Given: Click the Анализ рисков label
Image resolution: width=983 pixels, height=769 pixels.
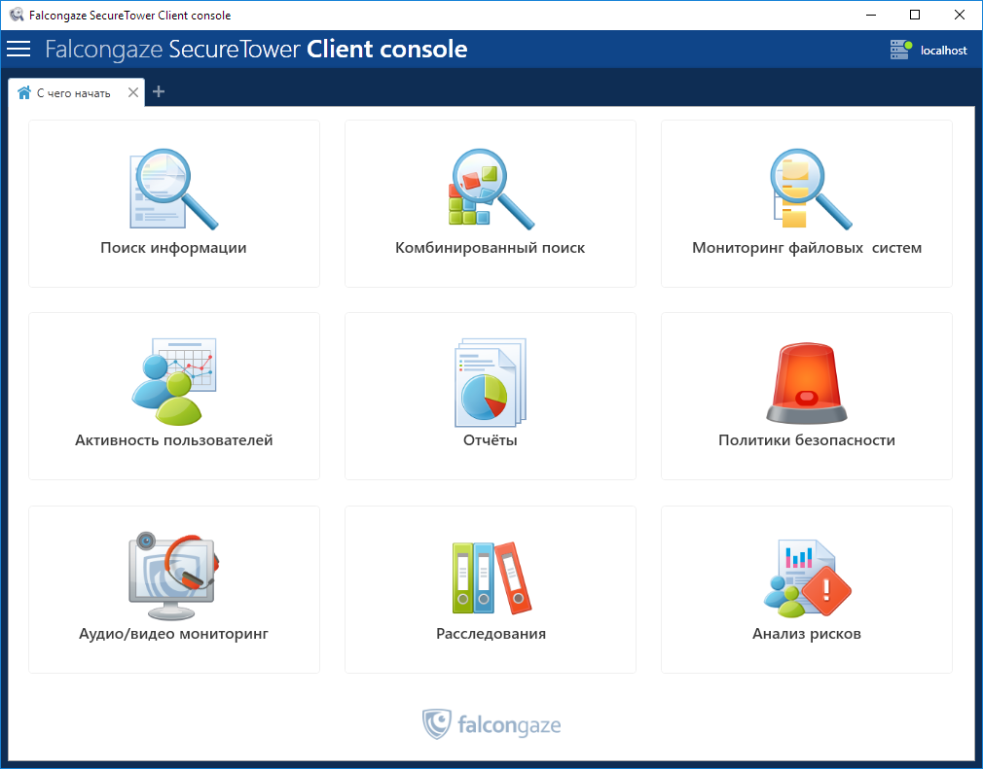Looking at the screenshot, I should [807, 634].
